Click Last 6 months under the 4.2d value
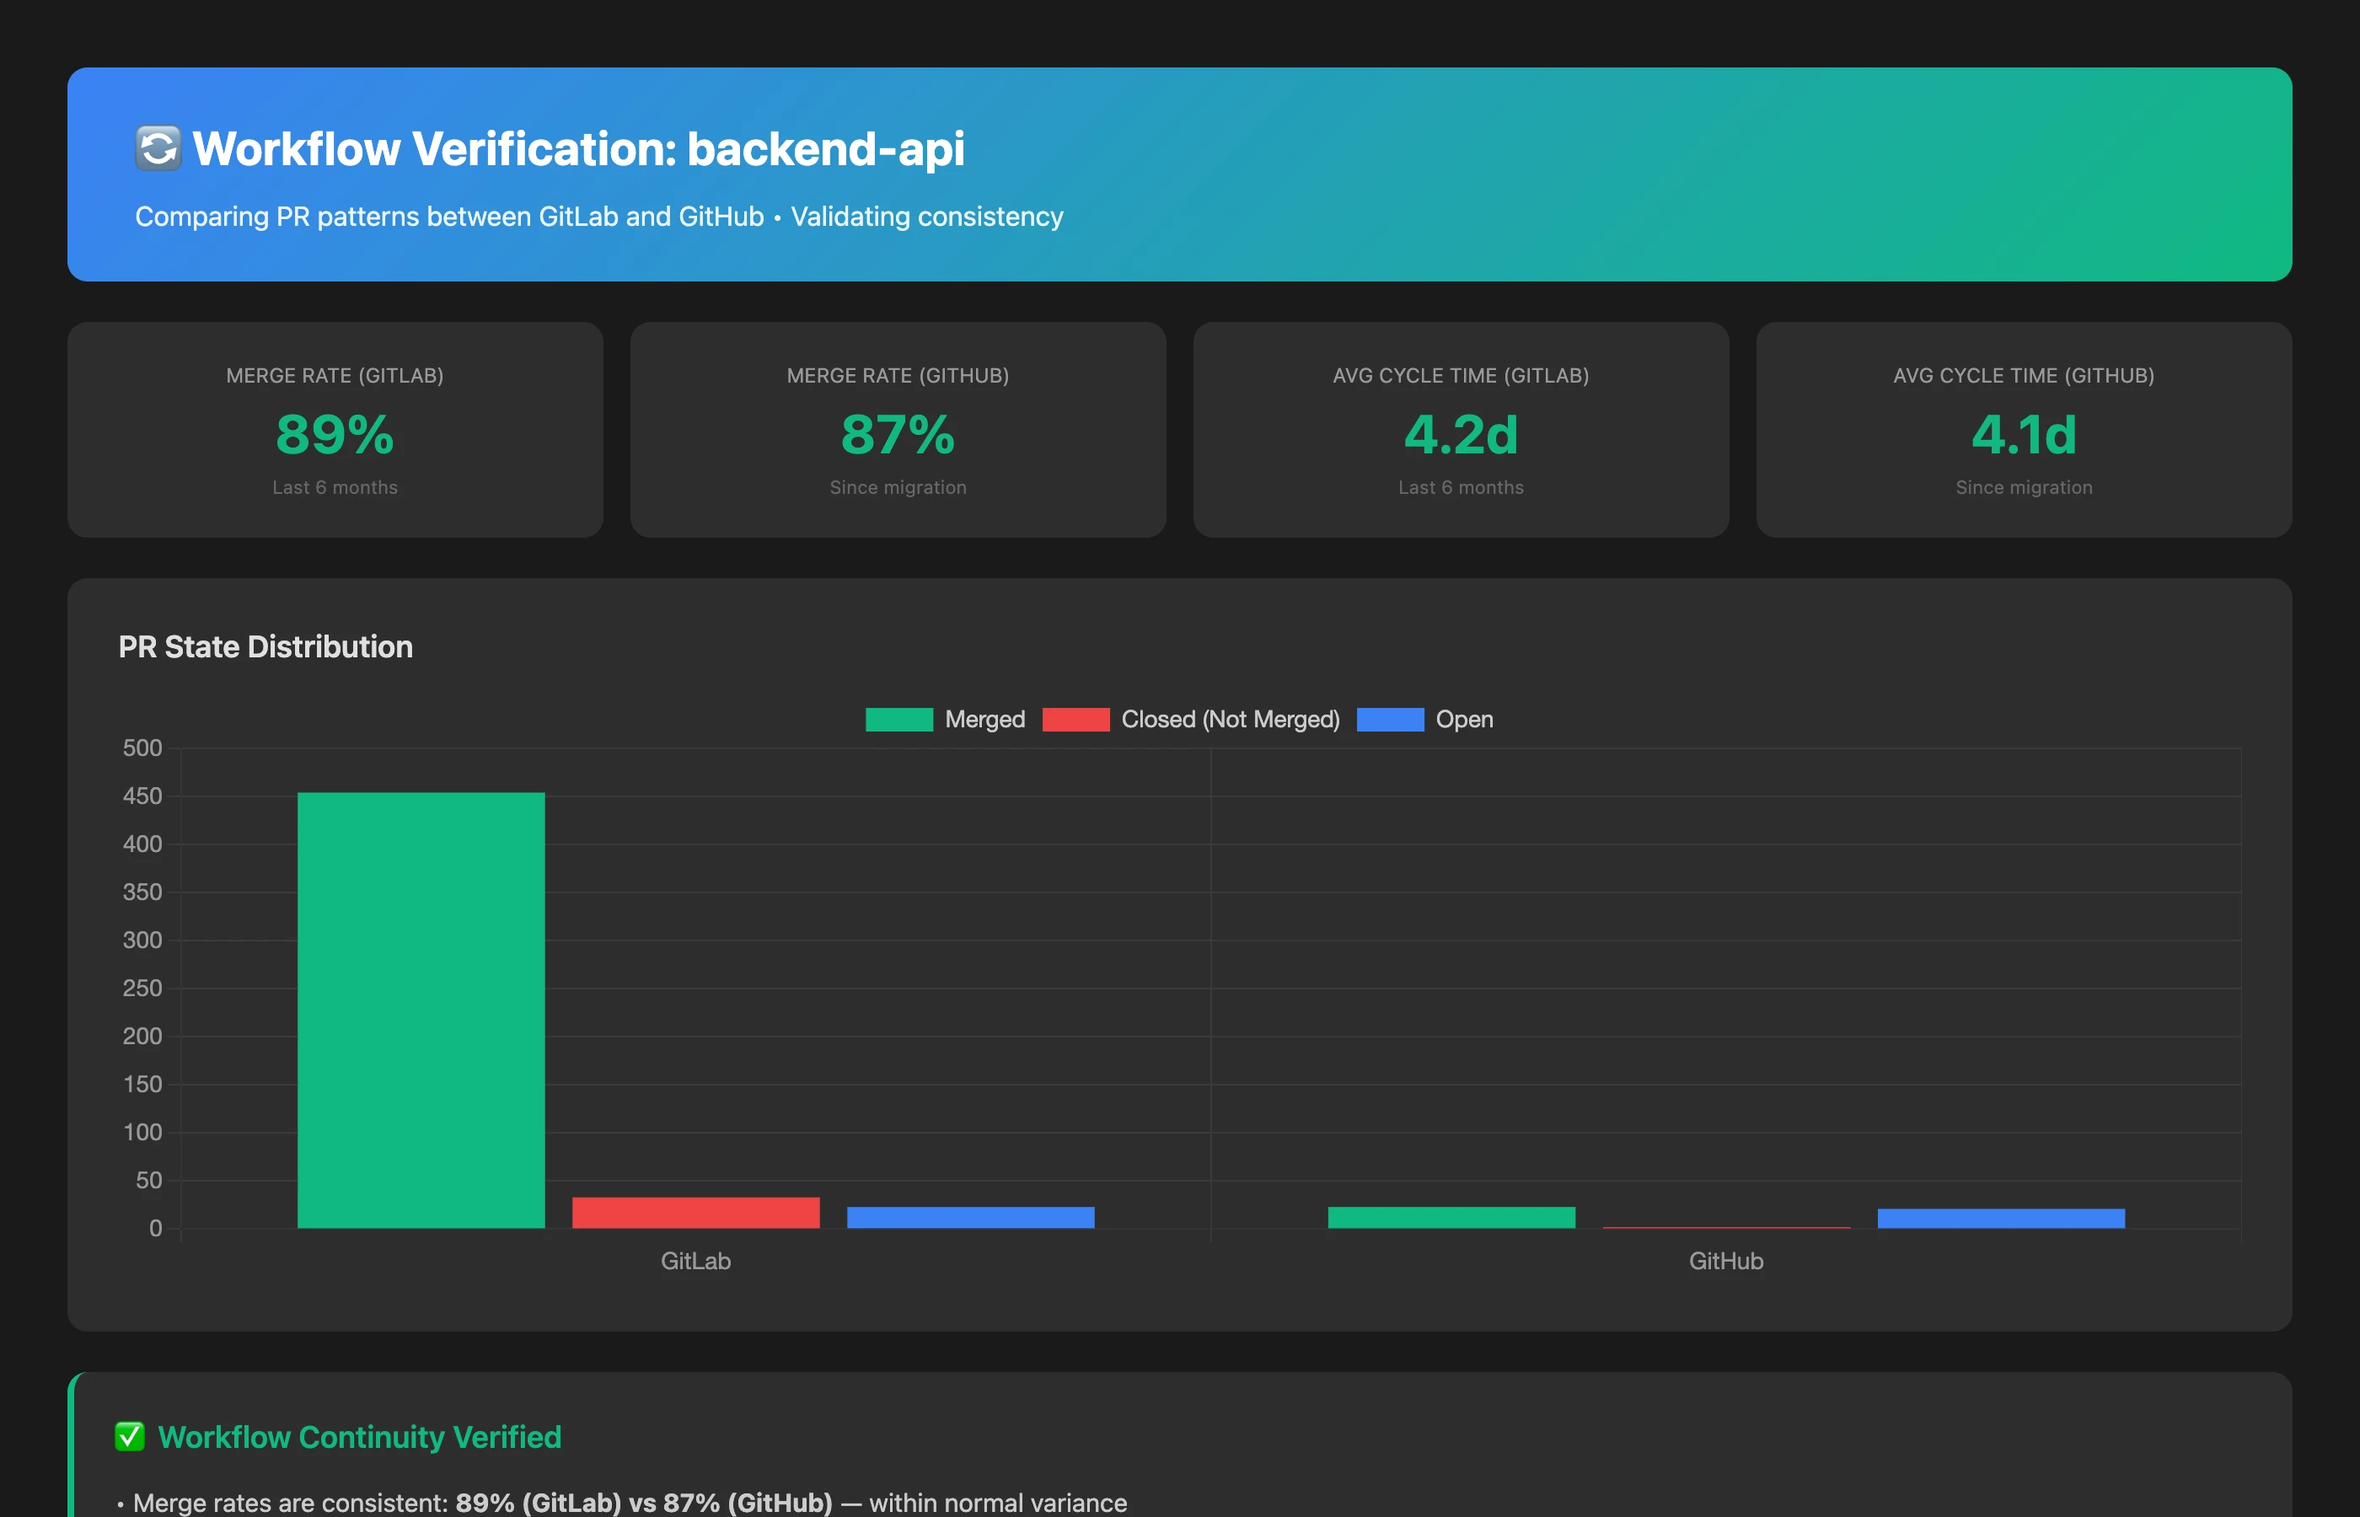 (x=1461, y=488)
